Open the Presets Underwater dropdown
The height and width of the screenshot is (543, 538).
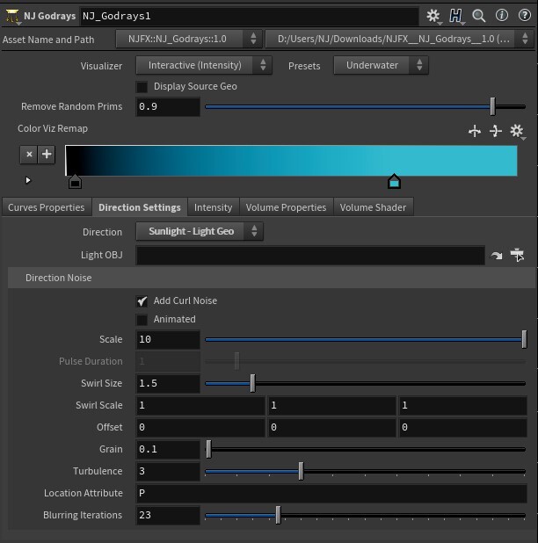(381, 65)
